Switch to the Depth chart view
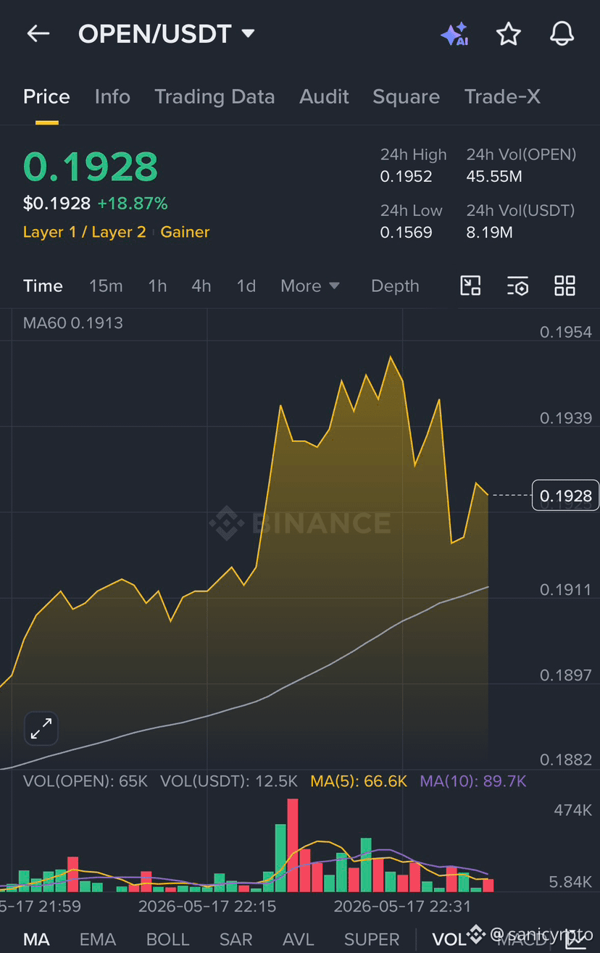600x953 pixels. tap(395, 286)
